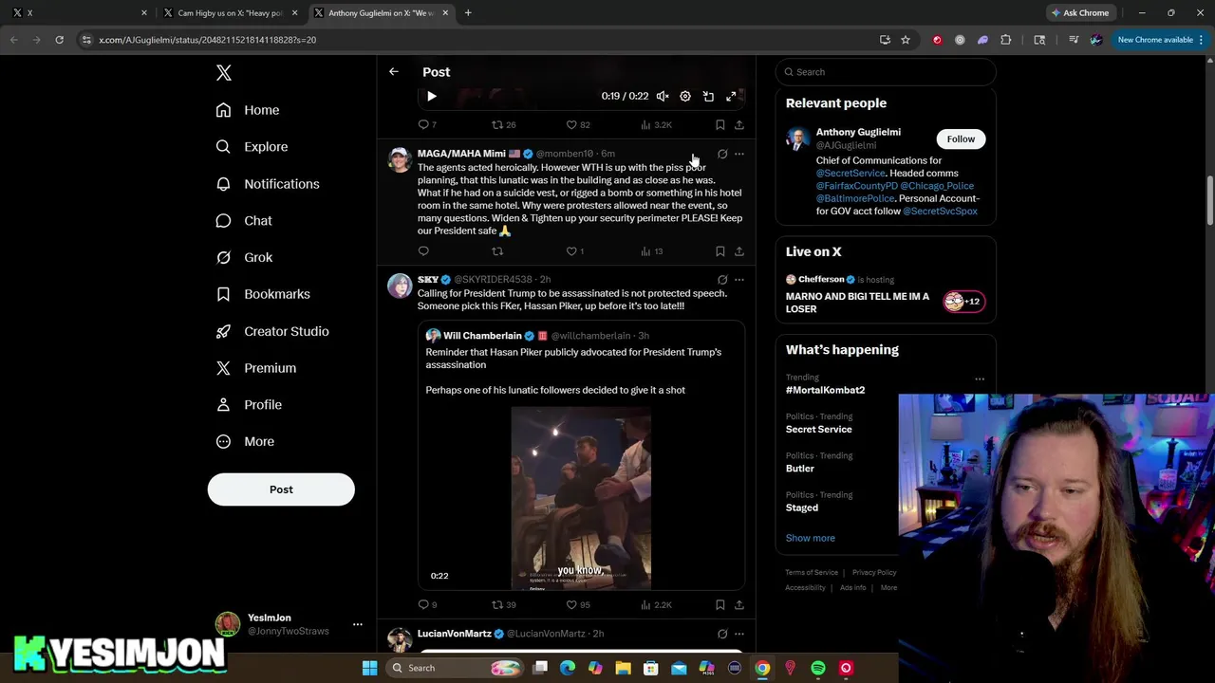
Task: Click the X logo in sidebar
Action: click(x=224, y=73)
